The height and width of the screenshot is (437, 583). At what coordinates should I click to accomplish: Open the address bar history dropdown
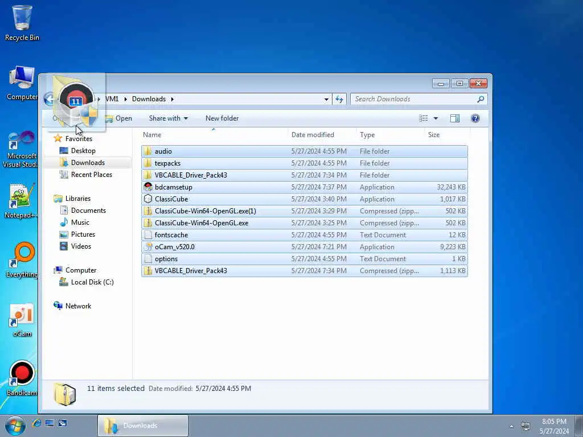[x=326, y=99]
